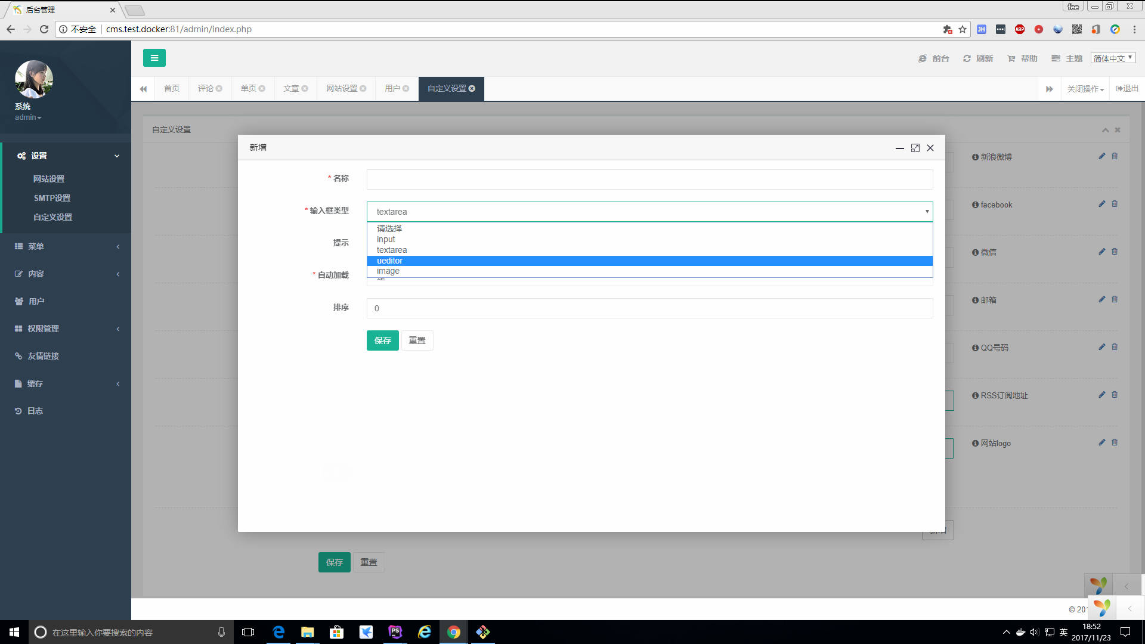Open the 简体中文 language selector
Screen dimensions: 1145x644
coord(1113,58)
